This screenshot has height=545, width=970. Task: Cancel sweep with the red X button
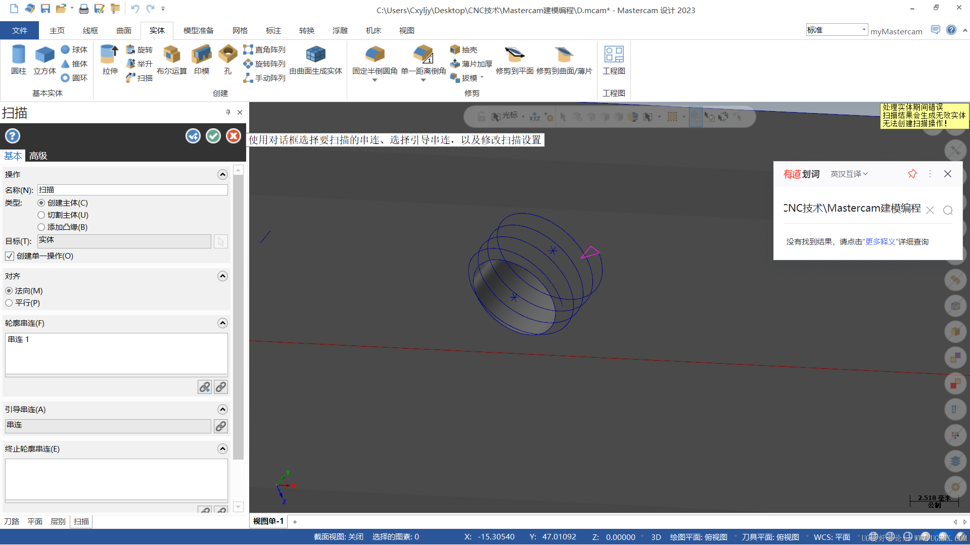click(234, 136)
